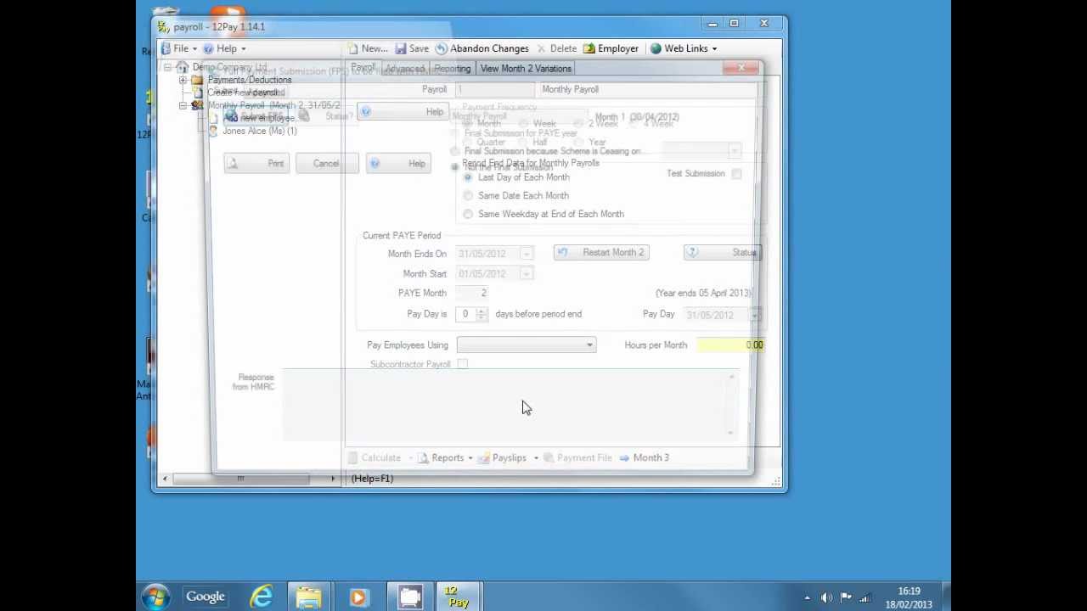Open the Reports dropdown arrow
This screenshot has height=611, width=1087.
(470, 458)
